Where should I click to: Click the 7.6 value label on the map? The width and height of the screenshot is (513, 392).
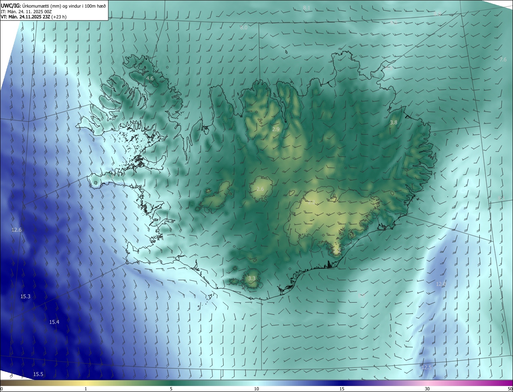[503, 59]
